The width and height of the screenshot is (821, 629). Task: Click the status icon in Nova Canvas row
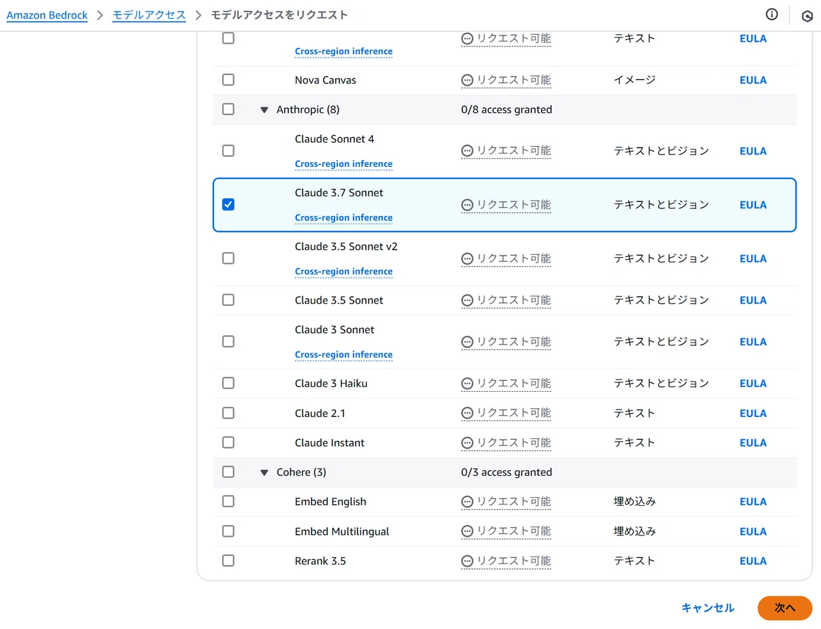[x=467, y=80]
